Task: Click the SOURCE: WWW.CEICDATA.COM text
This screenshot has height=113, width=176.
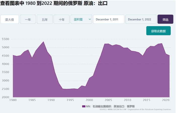Action: [113, 109]
